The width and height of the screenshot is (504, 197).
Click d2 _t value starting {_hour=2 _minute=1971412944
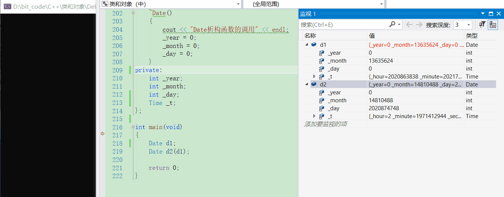[416, 116]
